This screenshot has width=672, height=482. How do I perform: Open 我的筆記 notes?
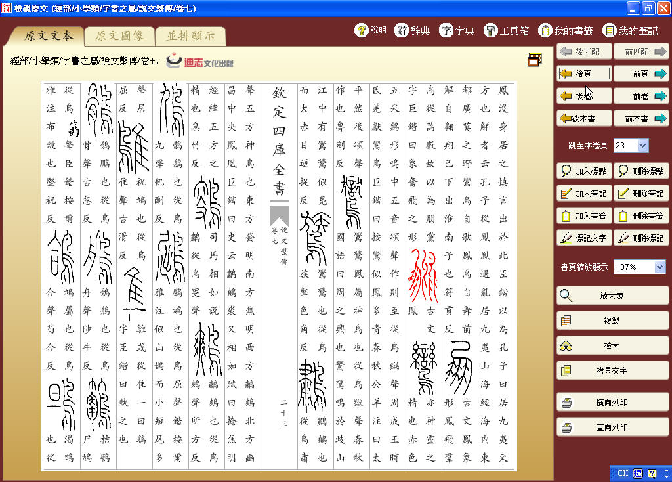coord(630,30)
